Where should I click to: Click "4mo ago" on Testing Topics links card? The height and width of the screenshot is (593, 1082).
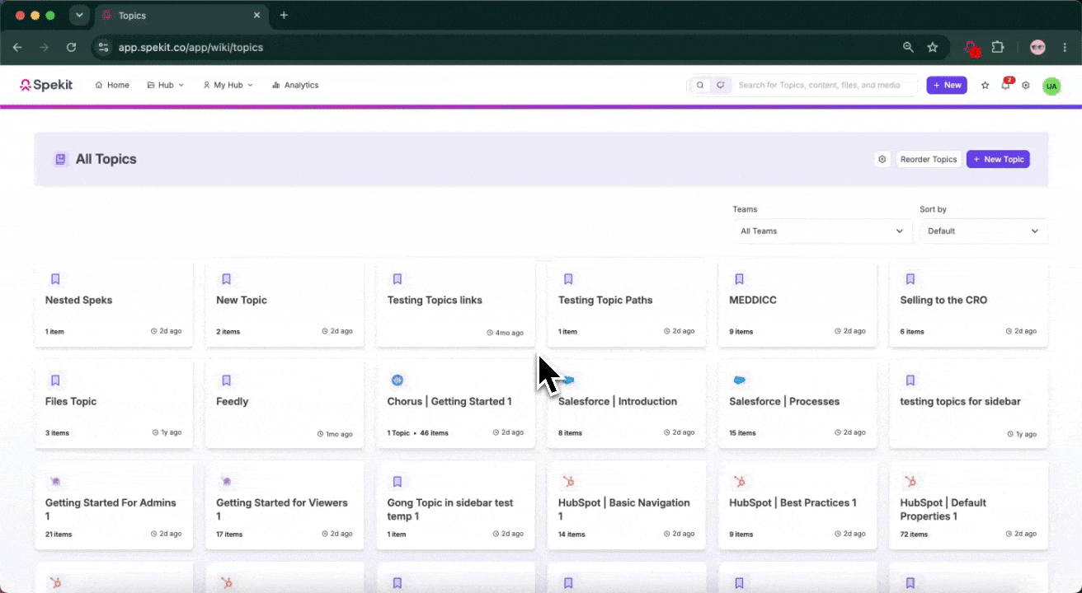coord(505,333)
